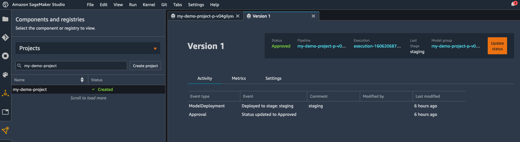Open the Help menu
This screenshot has width=520, height=142.
click(215, 5)
